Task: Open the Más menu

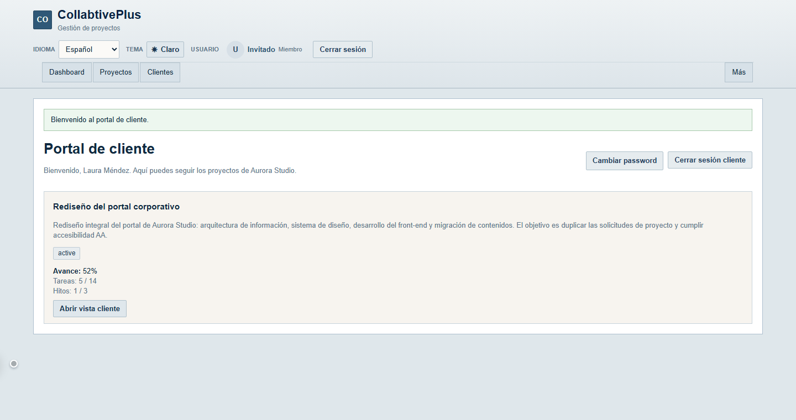Action: point(739,72)
